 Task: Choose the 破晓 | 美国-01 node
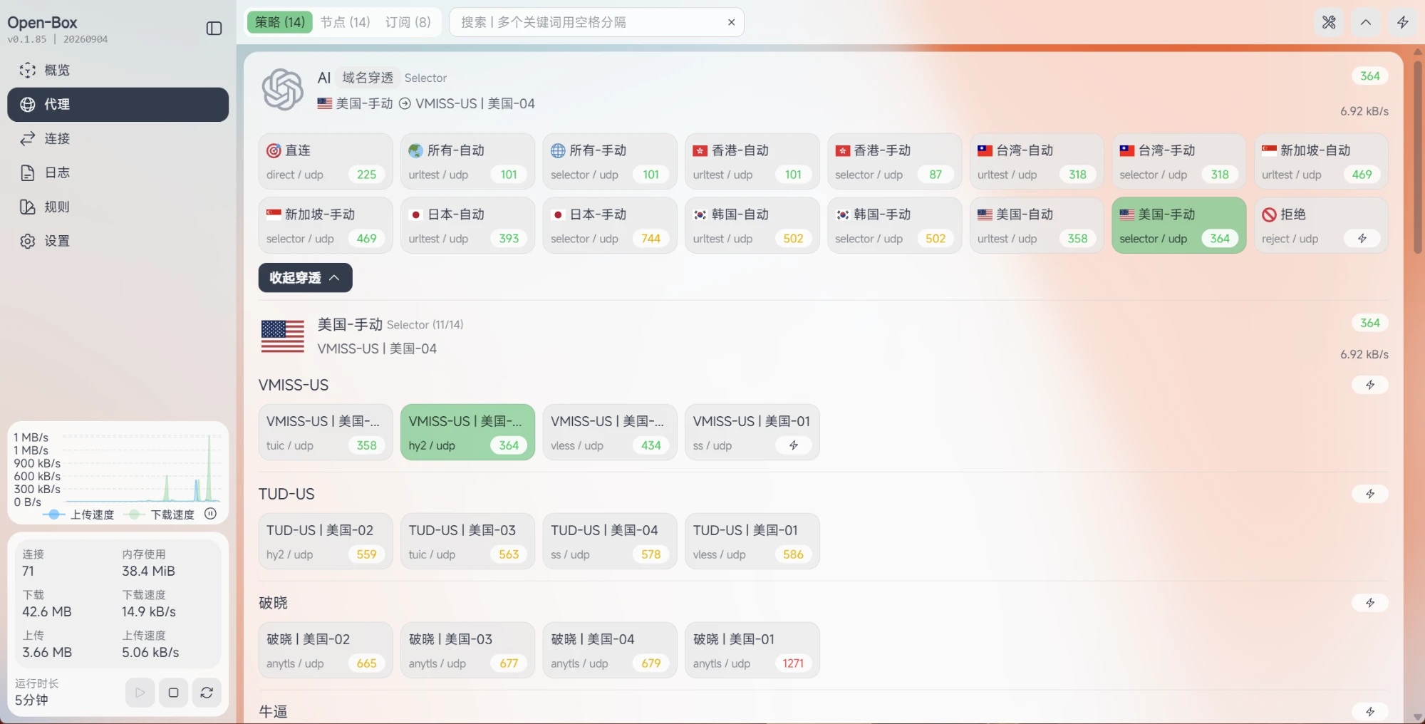752,650
